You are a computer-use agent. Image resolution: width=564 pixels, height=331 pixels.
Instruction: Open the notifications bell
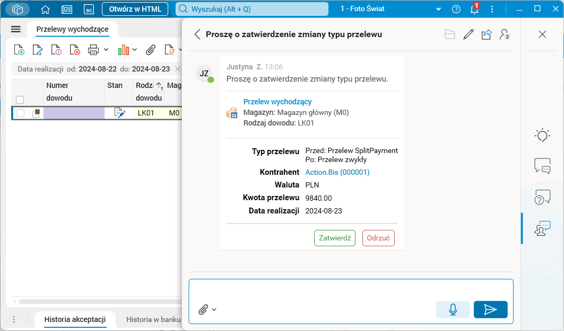[x=474, y=9]
